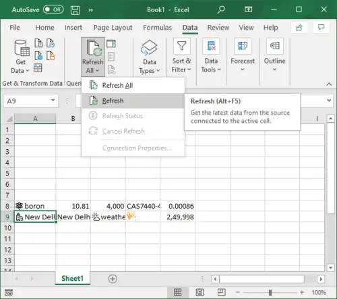Add a new sheet with plus button

pos(113,279)
